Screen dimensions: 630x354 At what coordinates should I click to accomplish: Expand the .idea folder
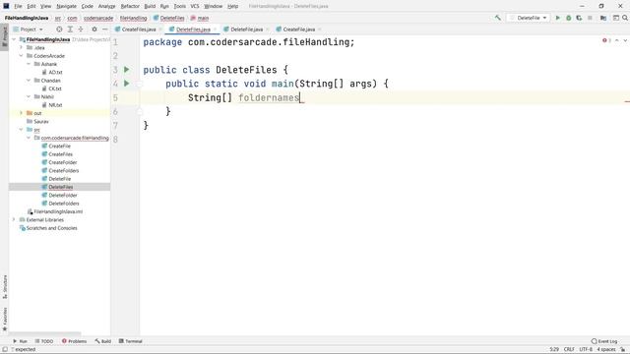[x=22, y=47]
